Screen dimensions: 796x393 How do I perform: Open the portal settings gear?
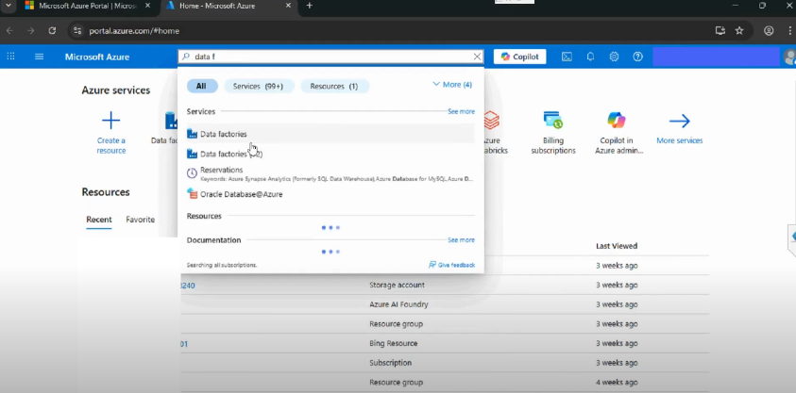pos(615,57)
